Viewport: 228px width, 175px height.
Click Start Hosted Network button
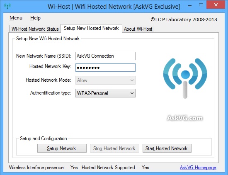167,148
